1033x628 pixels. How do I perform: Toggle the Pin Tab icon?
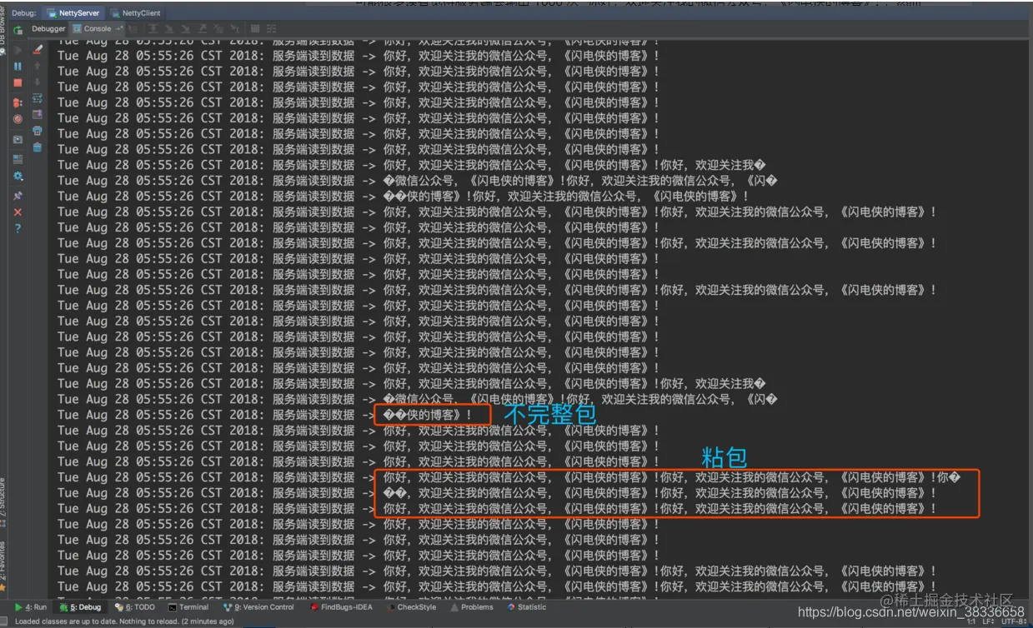[x=18, y=196]
